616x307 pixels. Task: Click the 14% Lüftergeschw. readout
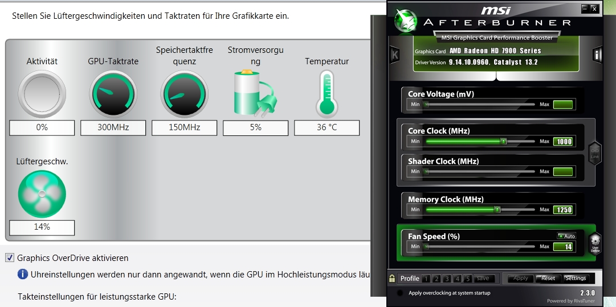[42, 227]
